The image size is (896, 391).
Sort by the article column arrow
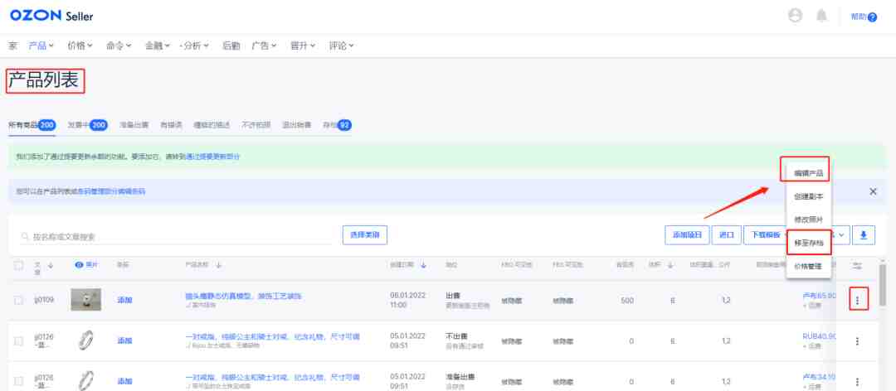coord(51,265)
